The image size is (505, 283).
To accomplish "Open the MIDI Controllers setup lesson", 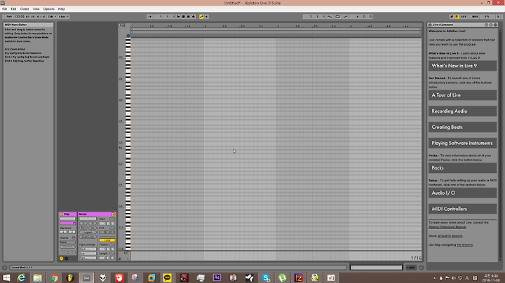I will [x=462, y=209].
